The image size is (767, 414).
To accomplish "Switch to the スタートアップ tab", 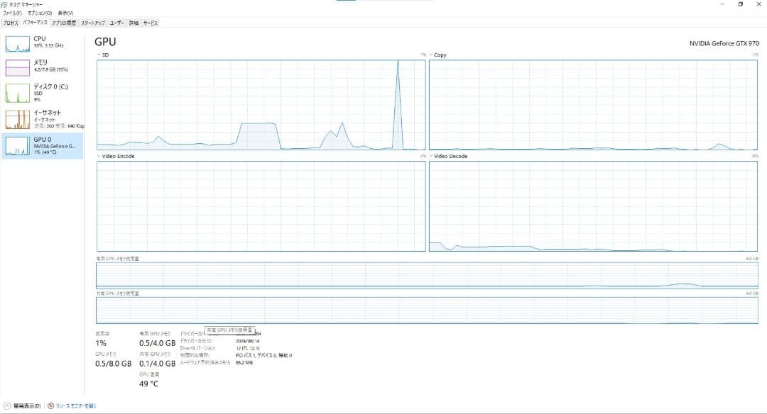I will point(92,23).
